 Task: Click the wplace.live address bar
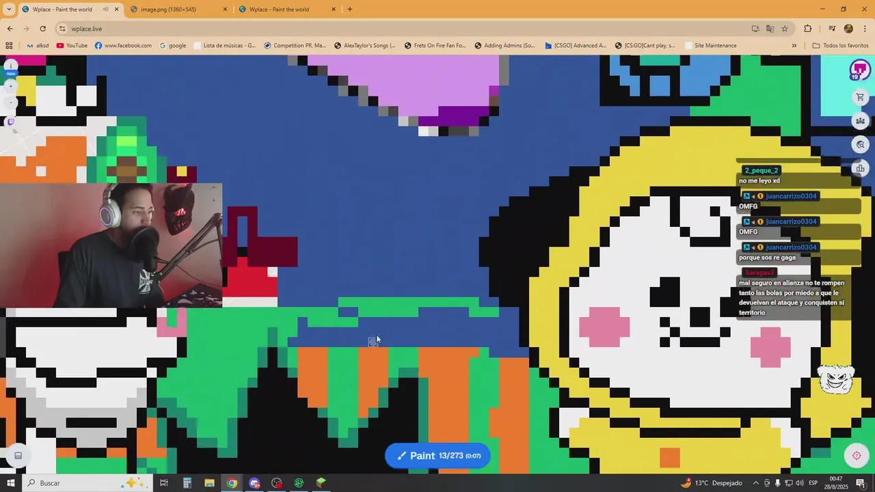[410, 29]
